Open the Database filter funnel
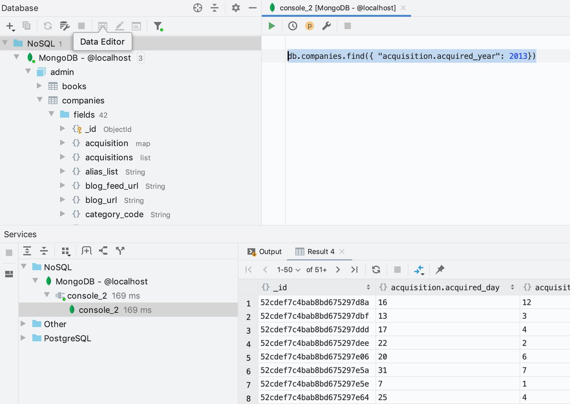The image size is (570, 404). click(x=158, y=26)
